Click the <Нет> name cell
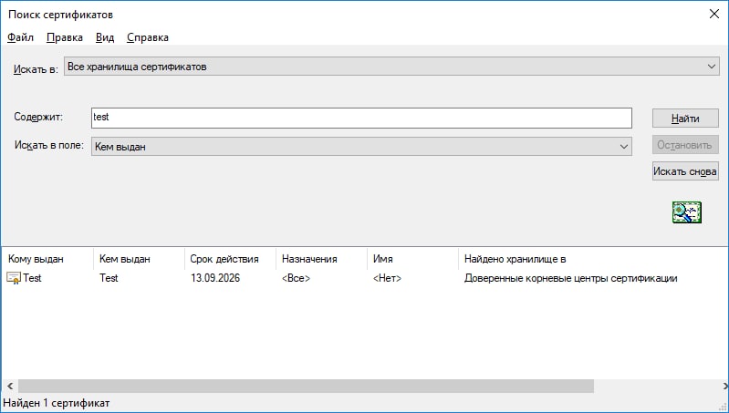The height and width of the screenshot is (413, 729). 387,278
